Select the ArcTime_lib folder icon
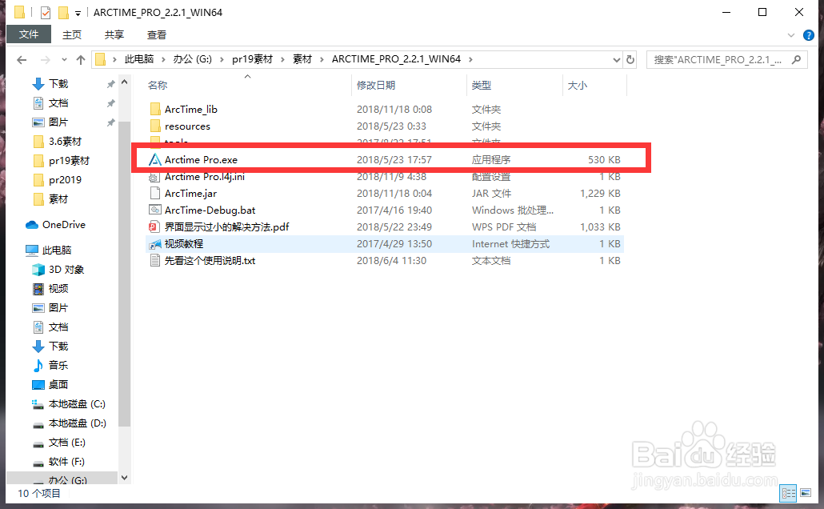Viewport: 824px width, 509px height. point(155,110)
